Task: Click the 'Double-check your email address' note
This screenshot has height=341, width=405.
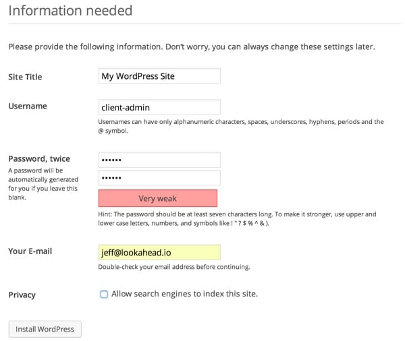Action: (x=174, y=267)
